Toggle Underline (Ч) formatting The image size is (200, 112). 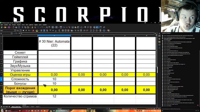[x=29, y=30]
